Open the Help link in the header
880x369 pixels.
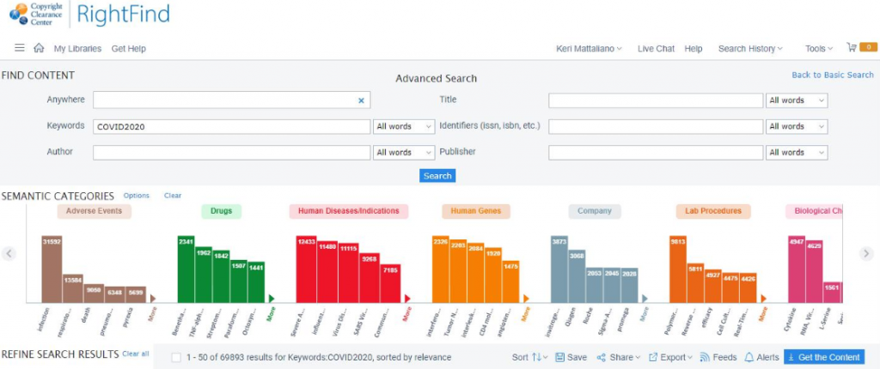tap(694, 48)
